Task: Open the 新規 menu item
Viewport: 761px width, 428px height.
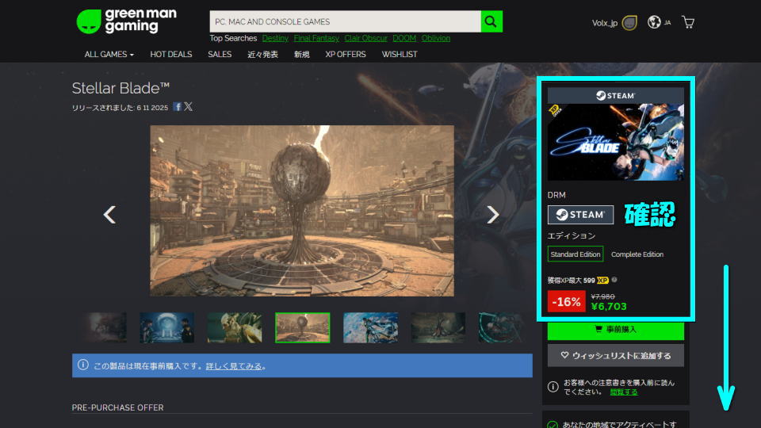Action: pyautogui.click(x=301, y=55)
